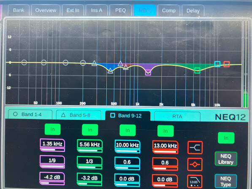The width and height of the screenshot is (252, 189).
Task: Show the RTA tab
Action: coord(177,116)
